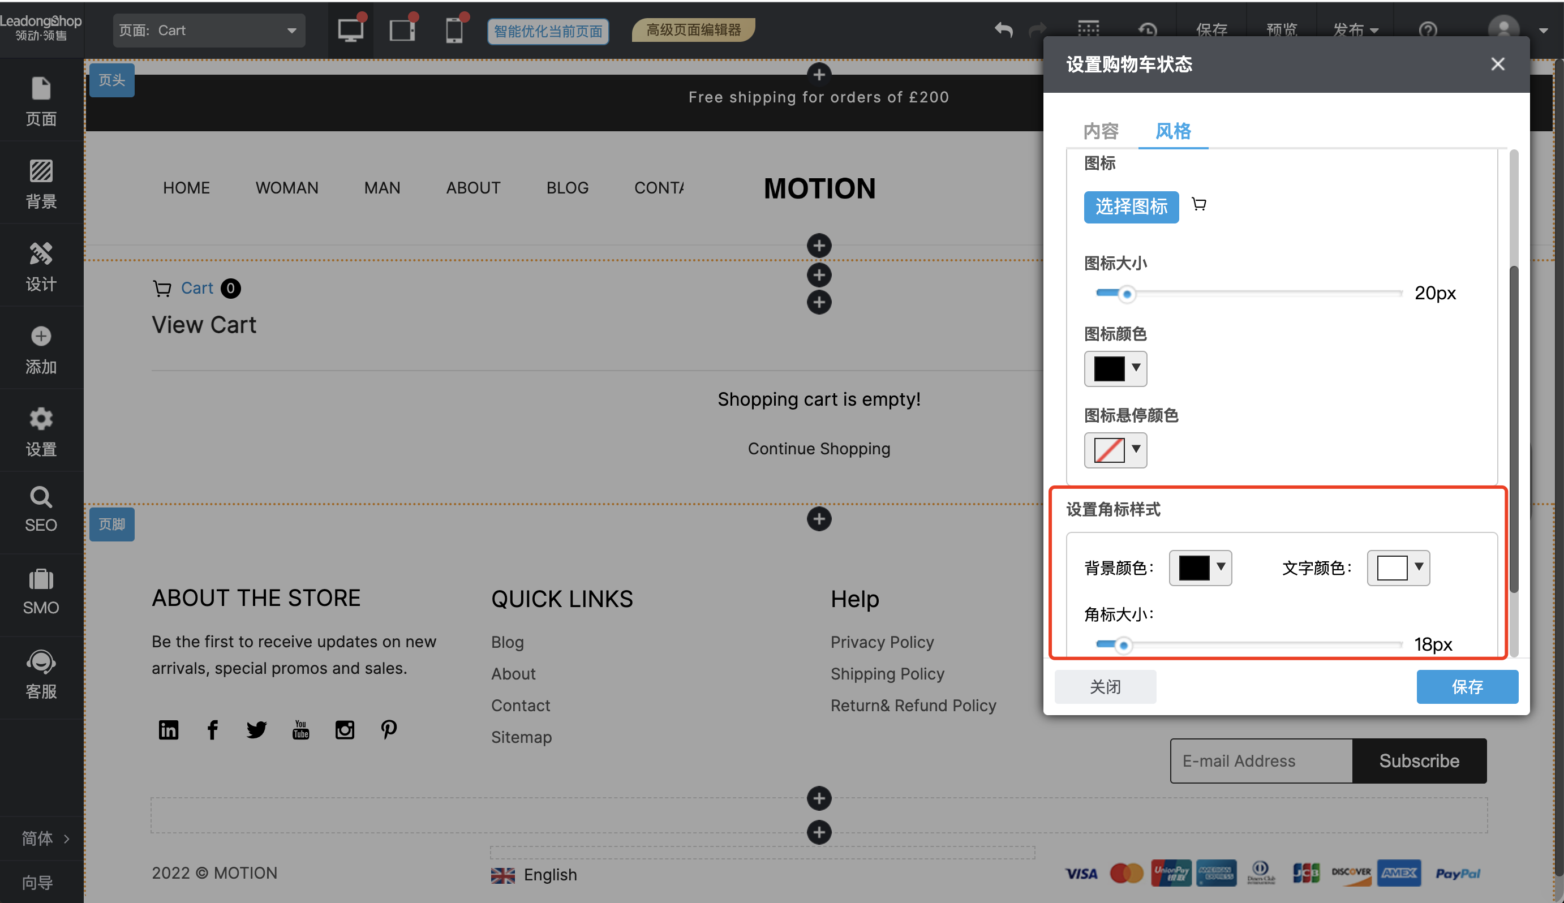Open the 图标悬停颜色 hover color picker

(1115, 450)
